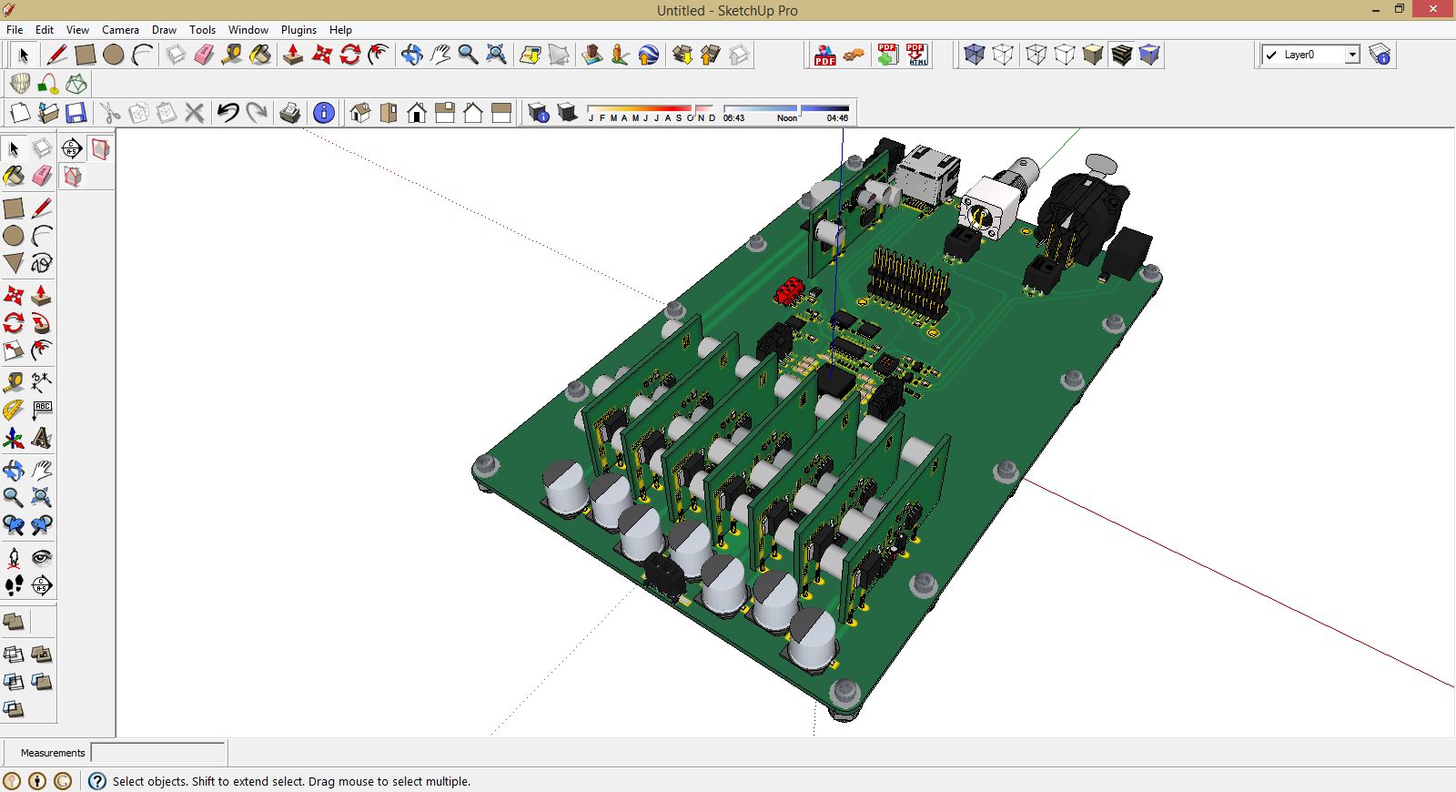Screen dimensions: 1456x792
Task: Click the Photo Textures icon
Action: pos(621,55)
